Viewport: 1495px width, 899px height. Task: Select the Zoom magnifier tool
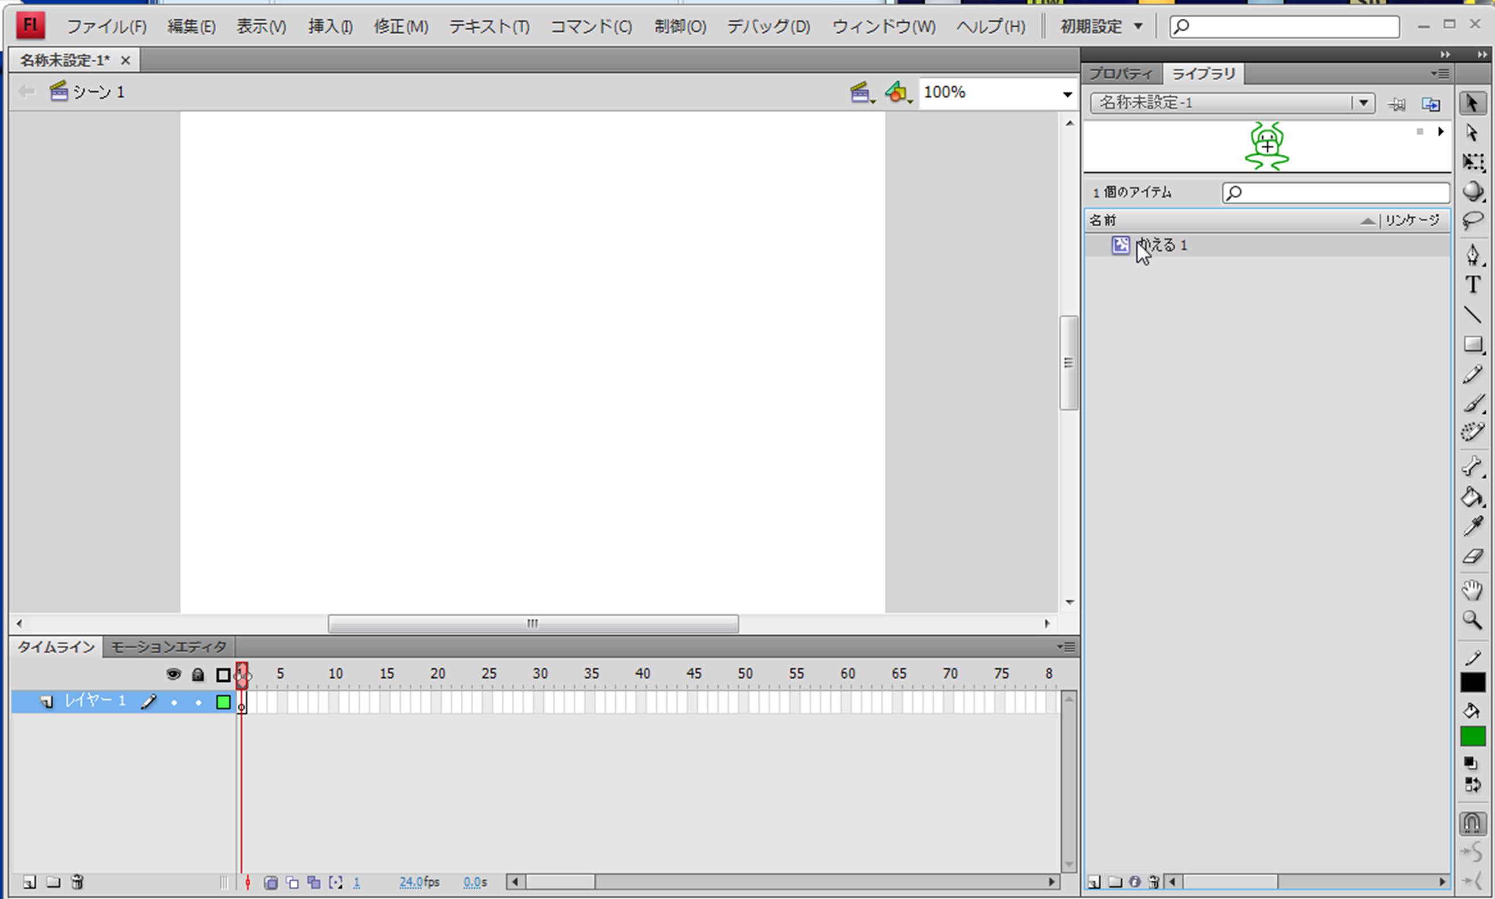coord(1472,620)
